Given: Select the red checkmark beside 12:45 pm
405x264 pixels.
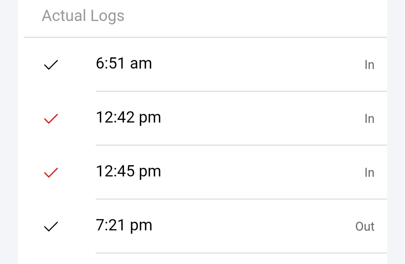Looking at the screenshot, I should (51, 173).
